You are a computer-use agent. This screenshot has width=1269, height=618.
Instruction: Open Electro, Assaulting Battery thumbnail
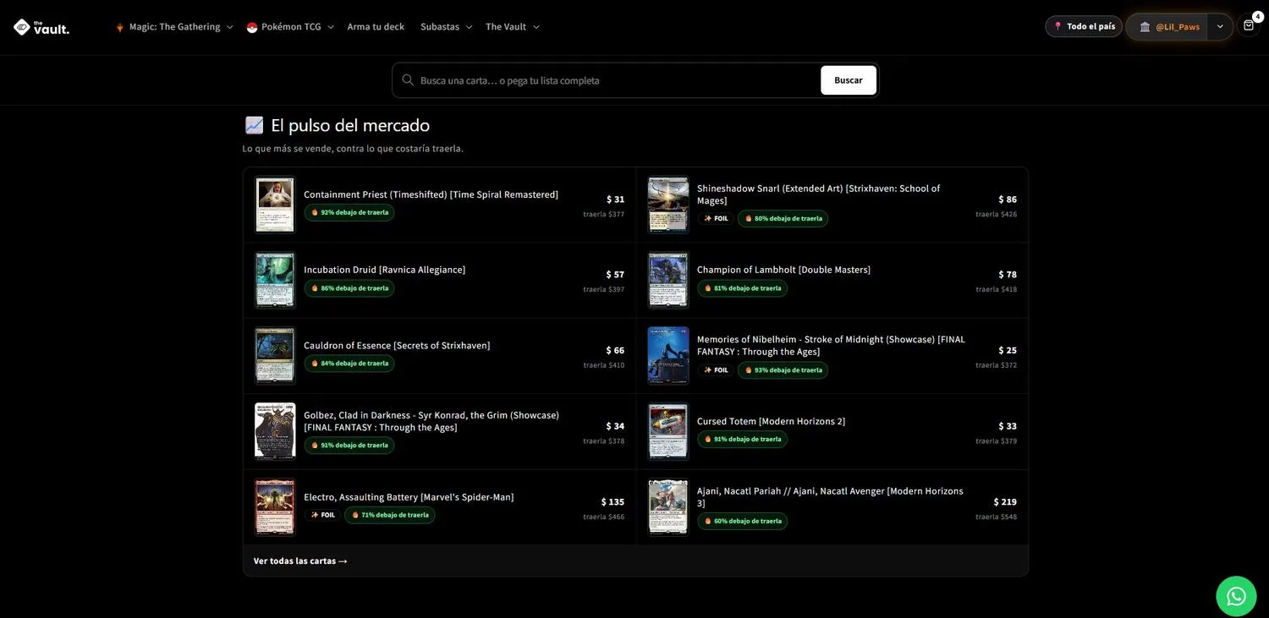point(275,507)
